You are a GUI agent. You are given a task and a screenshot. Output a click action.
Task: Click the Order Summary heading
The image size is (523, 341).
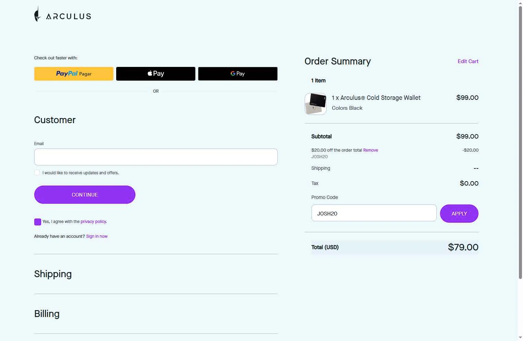[x=338, y=61]
